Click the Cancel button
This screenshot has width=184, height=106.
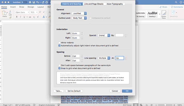click(115, 91)
